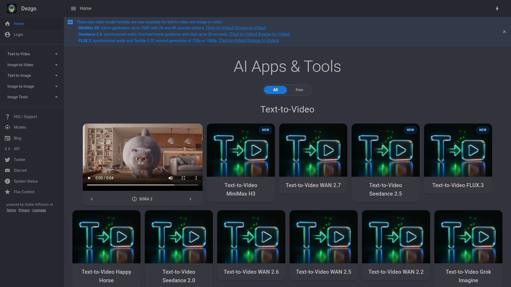Open Text-to-Video FLUX.3 card

[458, 159]
